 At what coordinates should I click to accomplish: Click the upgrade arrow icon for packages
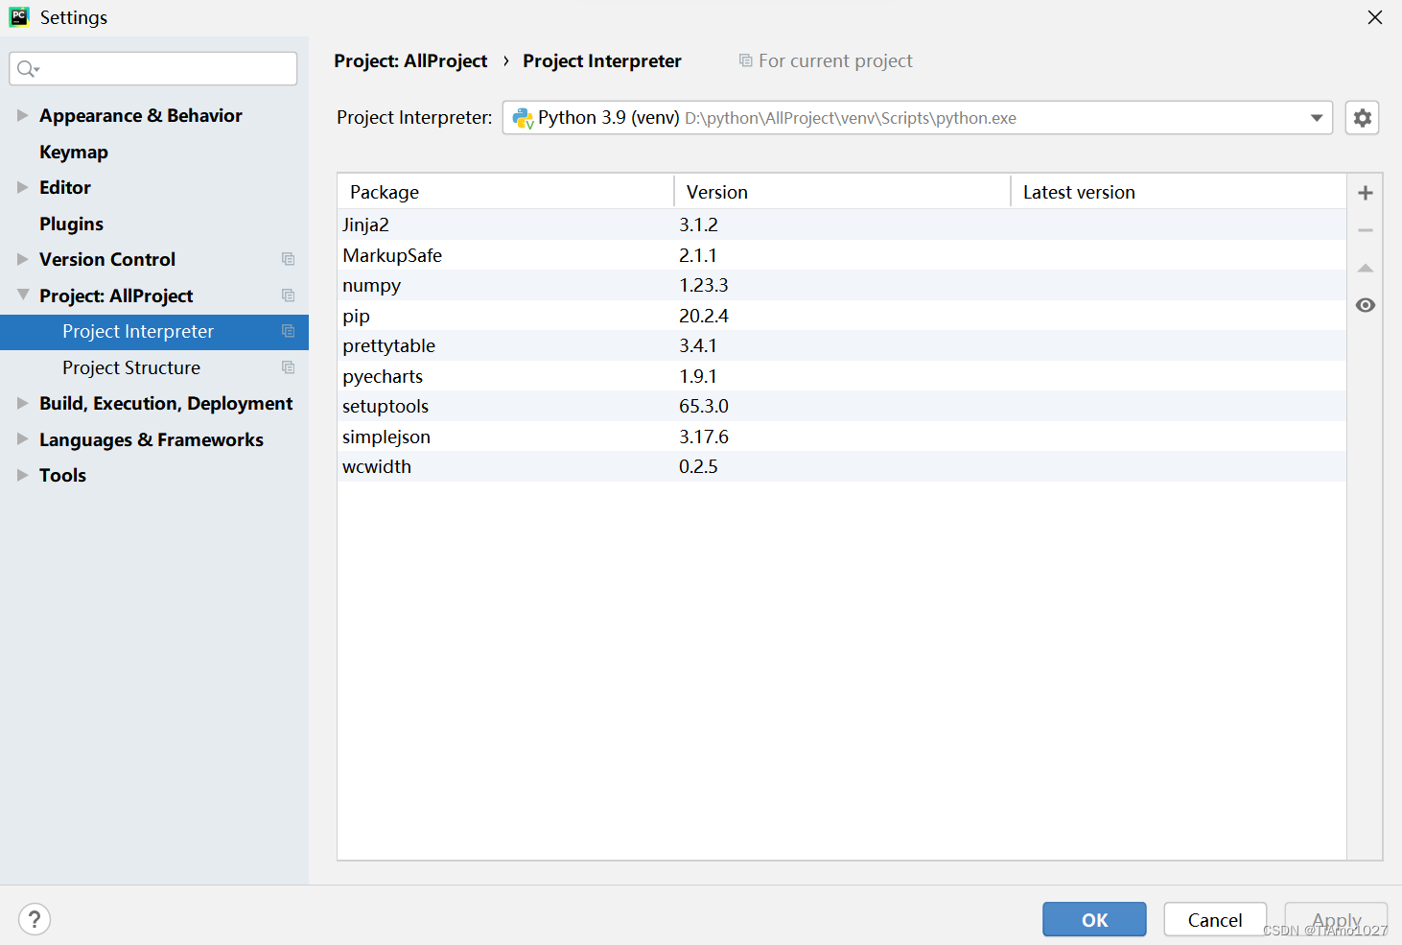tap(1365, 268)
